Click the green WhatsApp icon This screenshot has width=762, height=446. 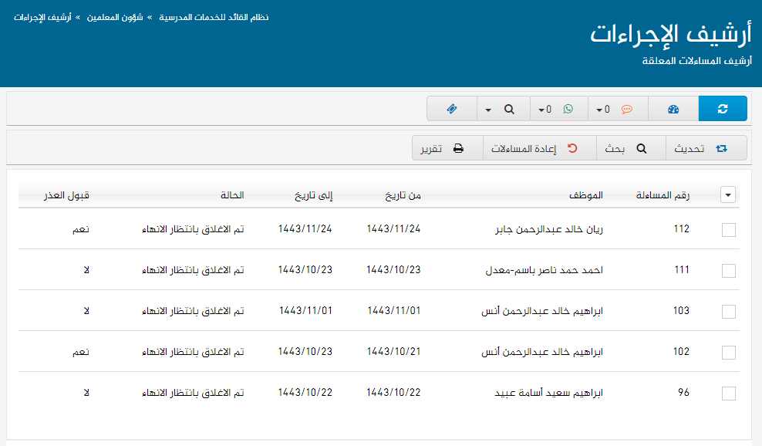click(568, 110)
